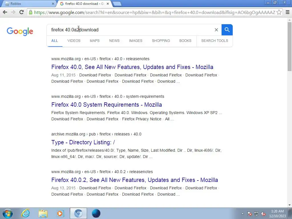
Task: Click the Aug 13, 2015 snippet date
Action: [63, 188]
